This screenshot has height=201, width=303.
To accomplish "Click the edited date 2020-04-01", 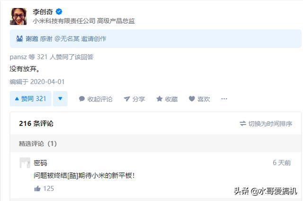I will pyautogui.click(x=37, y=82).
